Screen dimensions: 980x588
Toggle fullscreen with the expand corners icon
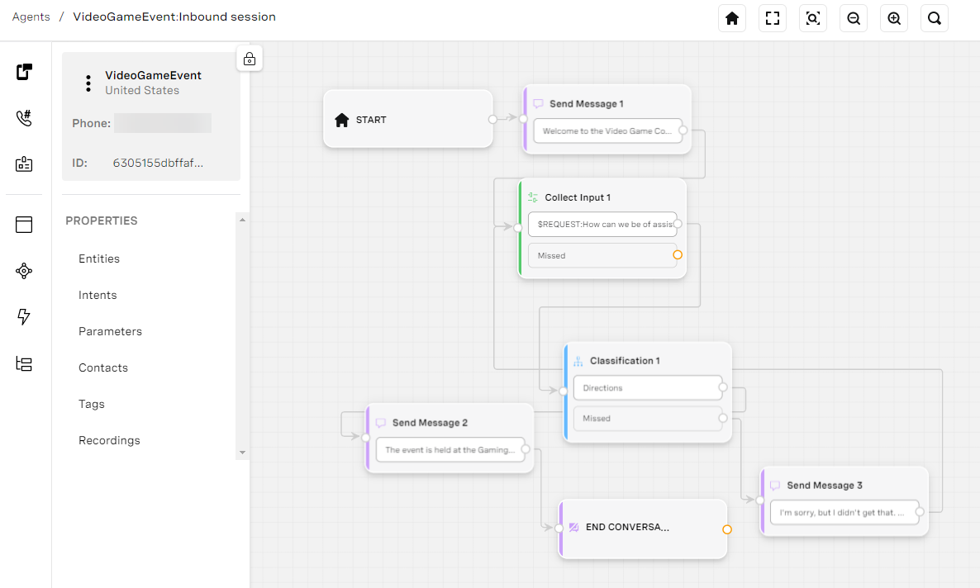coord(773,18)
